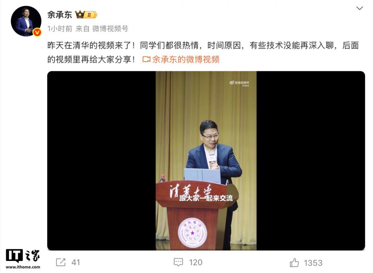Click the video camera icon before link

click(x=146, y=59)
